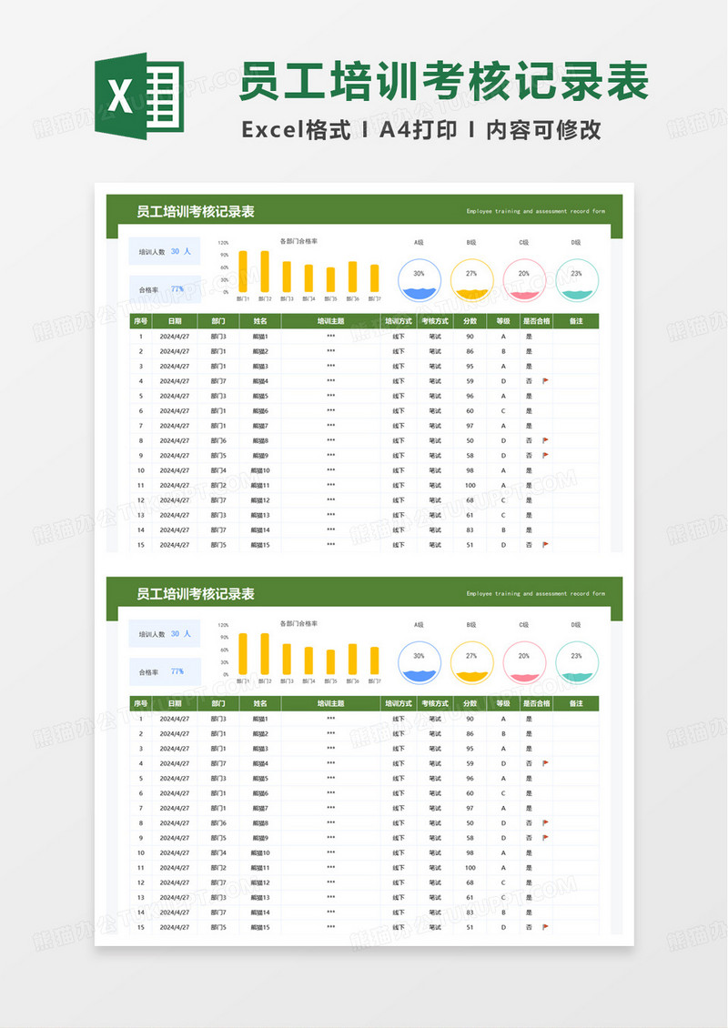The width and height of the screenshot is (728, 1028).
Task: Select the pink C级 20% gauge in upper sheet
Action: coord(524,280)
